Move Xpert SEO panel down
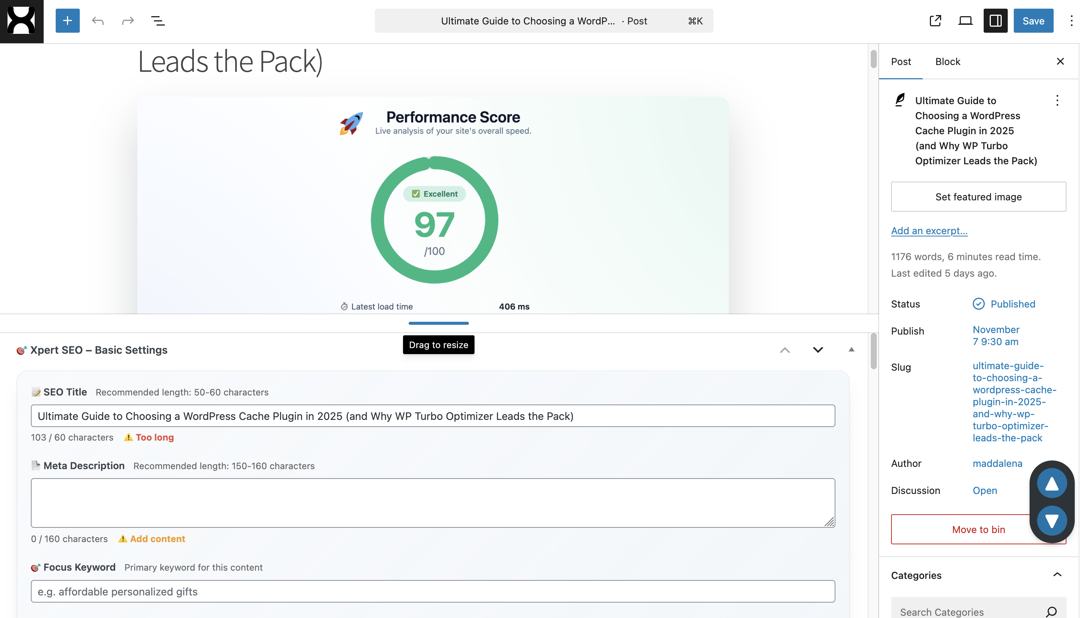This screenshot has width=1080, height=618. [x=818, y=350]
